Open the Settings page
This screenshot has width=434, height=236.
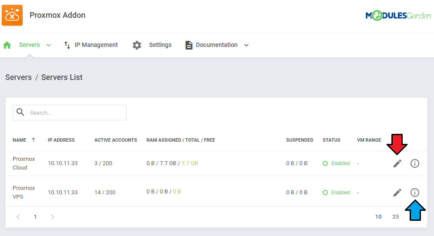coord(160,45)
